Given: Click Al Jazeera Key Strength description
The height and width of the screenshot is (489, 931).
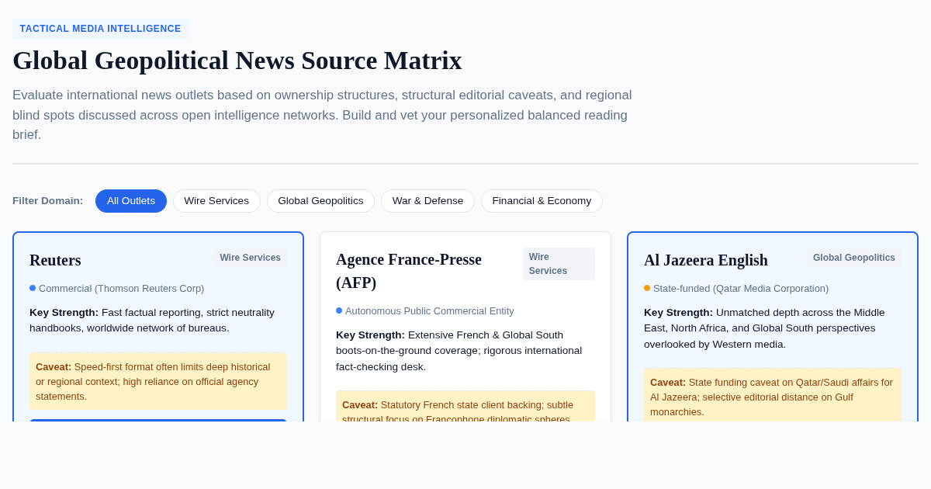Looking at the screenshot, I should 773,328.
